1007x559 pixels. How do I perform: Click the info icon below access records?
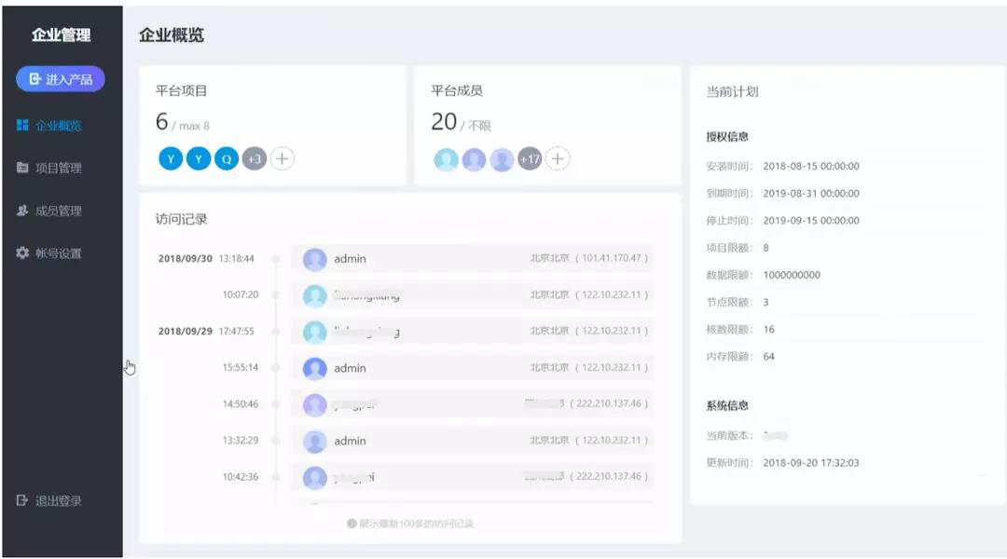(x=352, y=524)
